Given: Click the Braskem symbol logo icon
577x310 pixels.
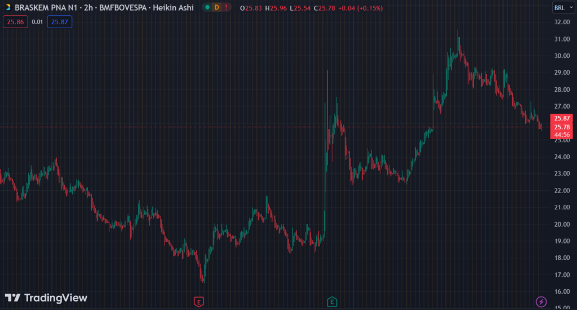Looking at the screenshot, I should [x=8, y=7].
